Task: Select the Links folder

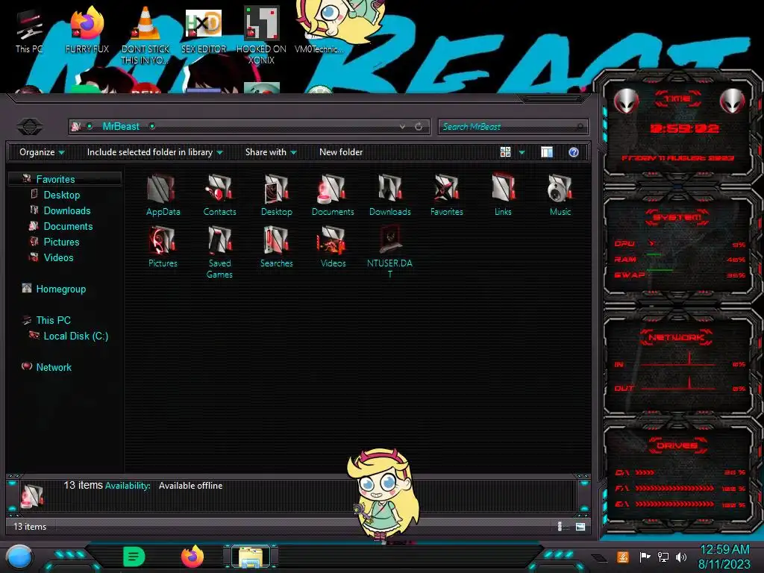Action: point(503,195)
